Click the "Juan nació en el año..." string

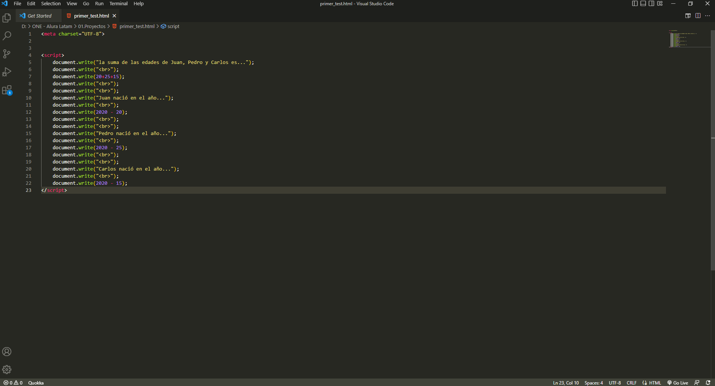click(x=132, y=98)
